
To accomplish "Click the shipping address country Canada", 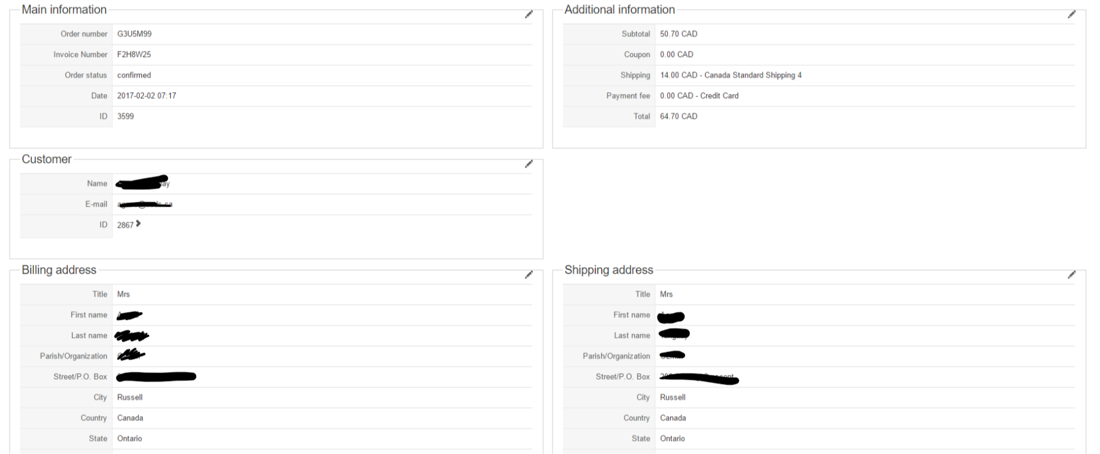I will tap(673, 418).
